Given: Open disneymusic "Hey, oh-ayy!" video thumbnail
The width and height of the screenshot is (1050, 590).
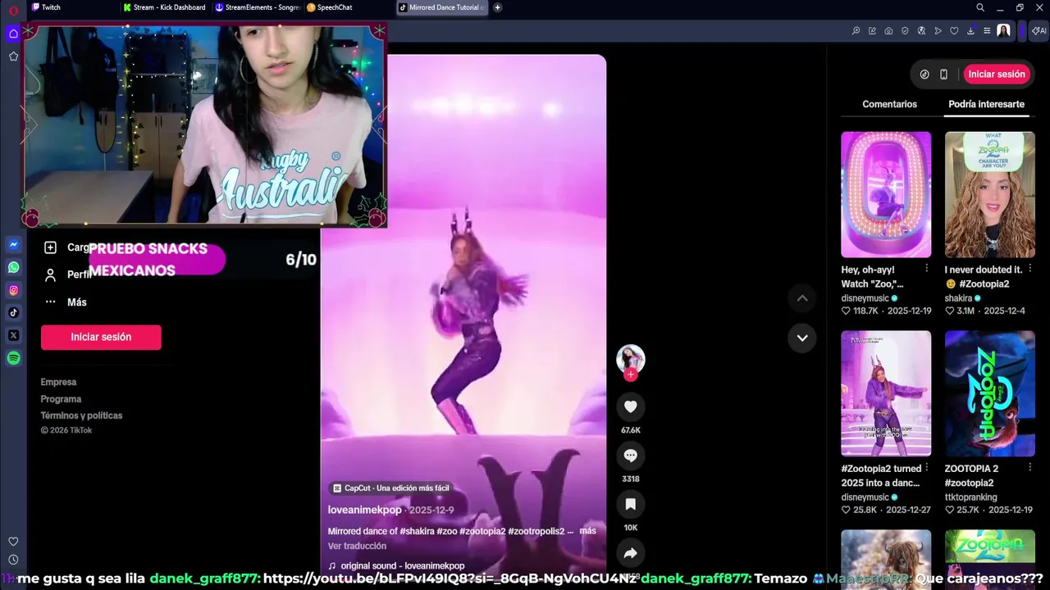Looking at the screenshot, I should [x=886, y=194].
